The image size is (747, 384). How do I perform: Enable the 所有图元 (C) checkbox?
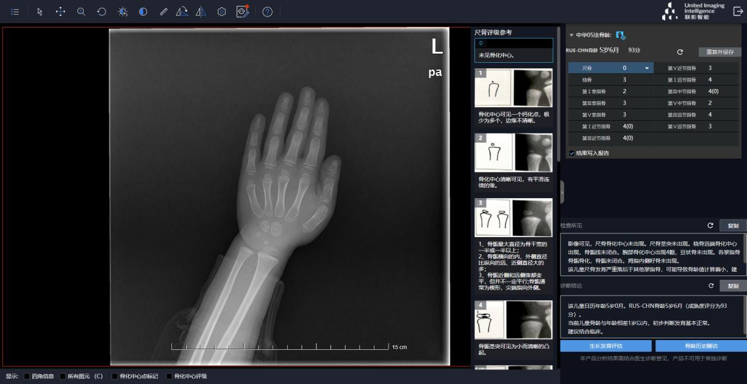click(63, 376)
